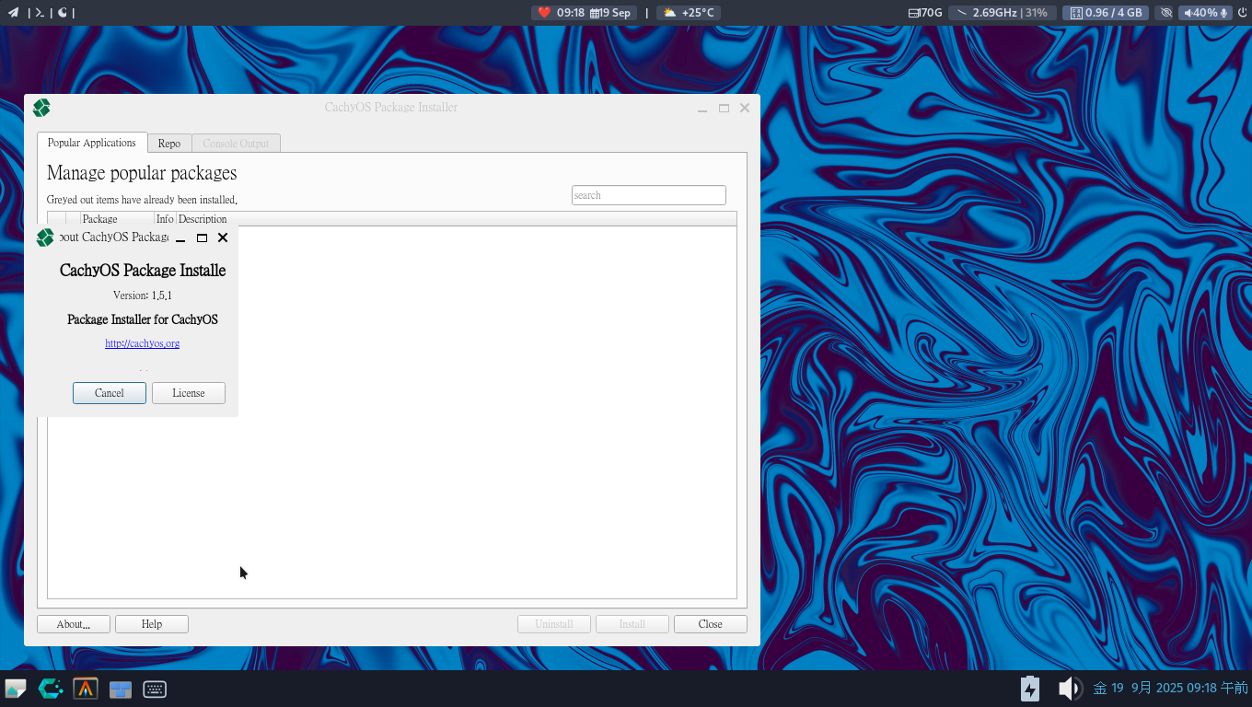Viewport: 1252px width, 707px height.
Task: Click the power button icon in top bar
Action: pyautogui.click(x=1242, y=13)
